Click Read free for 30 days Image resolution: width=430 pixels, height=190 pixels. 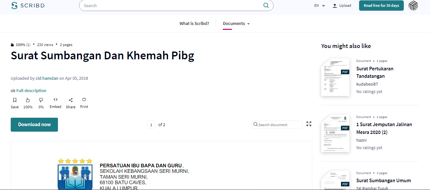(x=381, y=6)
